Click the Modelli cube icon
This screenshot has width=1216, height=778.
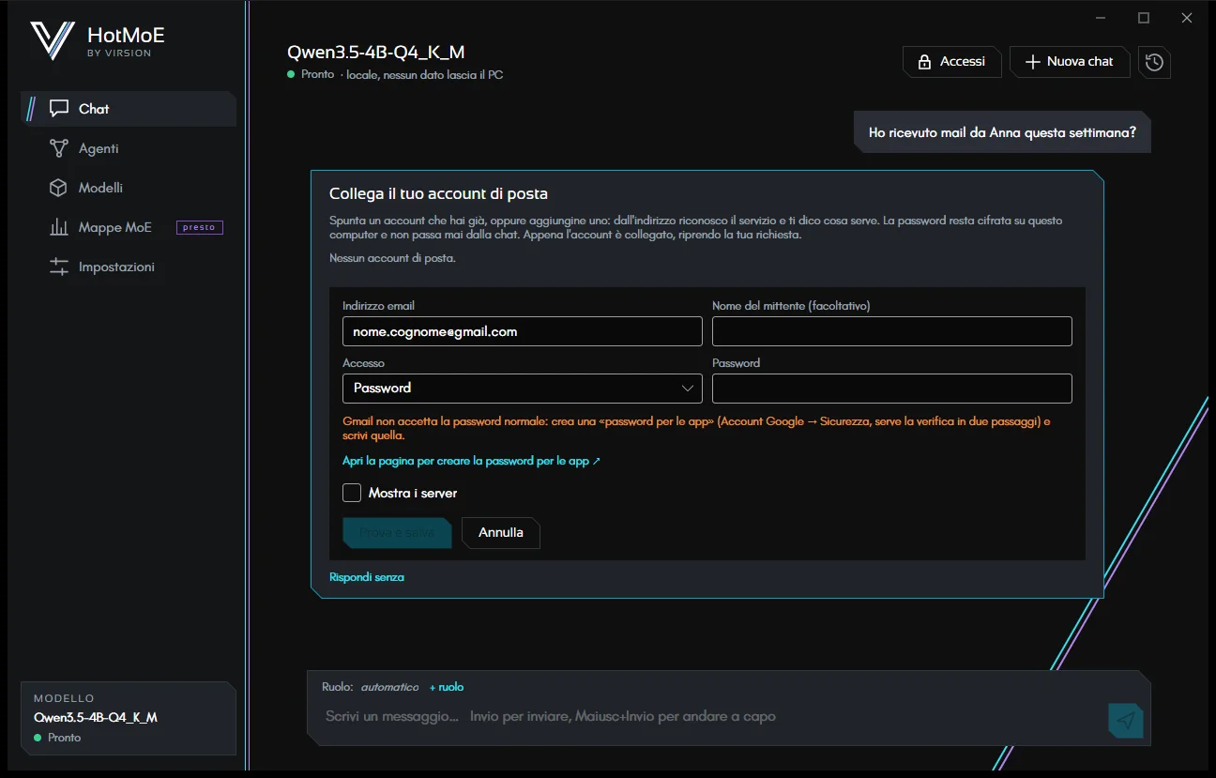59,188
